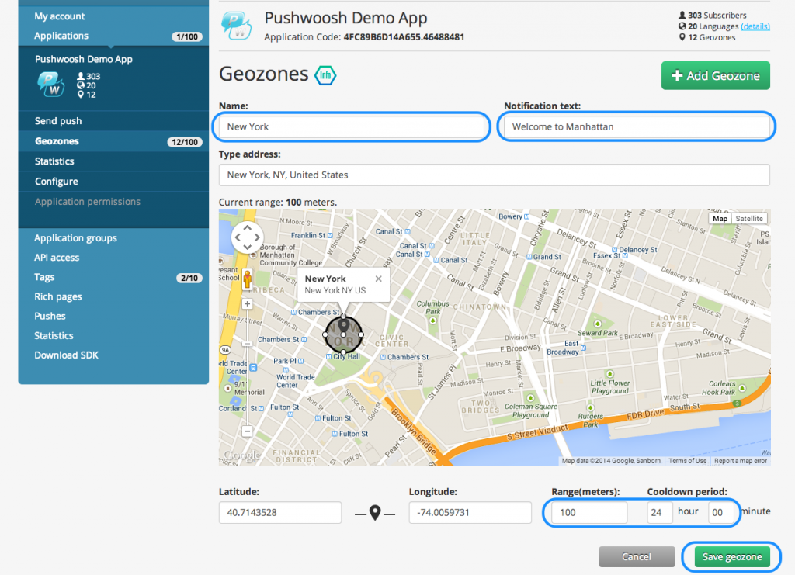
Task: Open the Configure menu item
Action: click(56, 182)
